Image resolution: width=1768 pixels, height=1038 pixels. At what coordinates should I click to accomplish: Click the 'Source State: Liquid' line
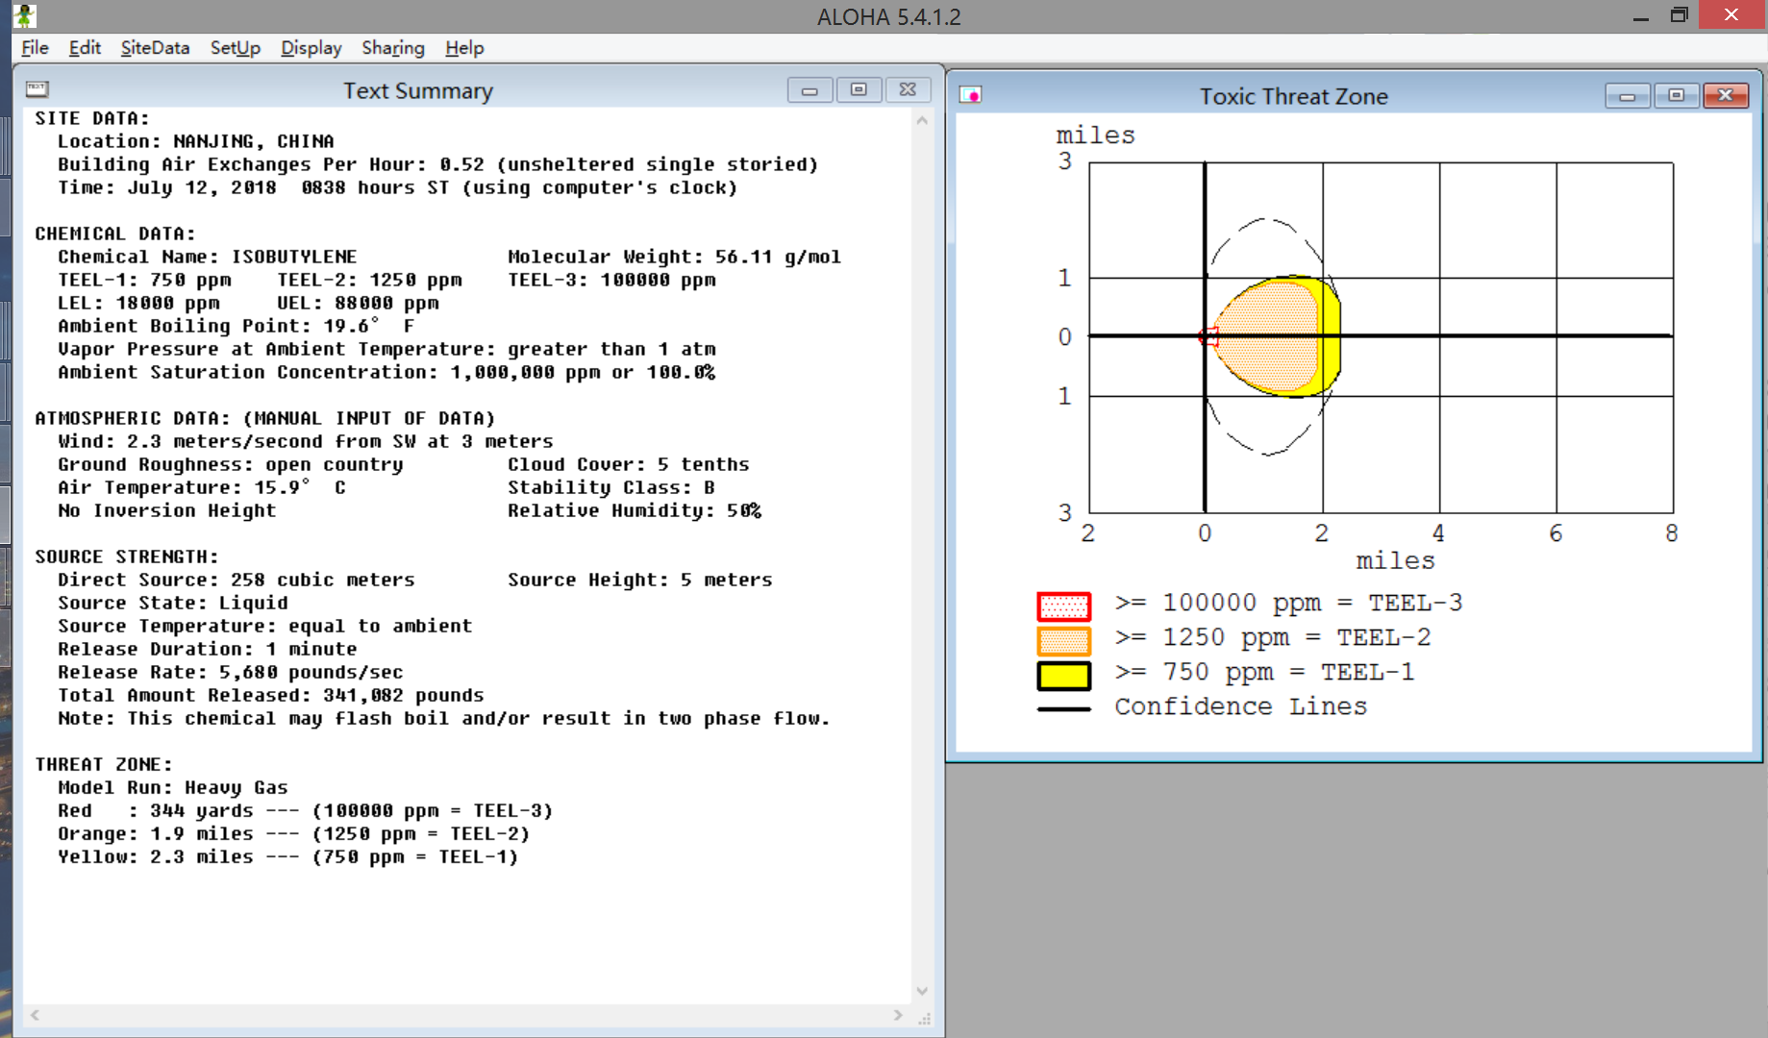coord(173,603)
